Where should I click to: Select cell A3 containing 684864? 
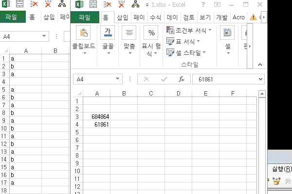[97, 116]
